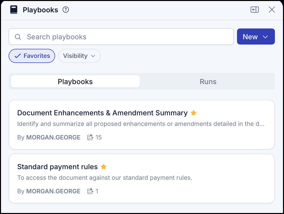Focus the Search playbooks field
This screenshot has width=284, height=214.
pos(121,37)
